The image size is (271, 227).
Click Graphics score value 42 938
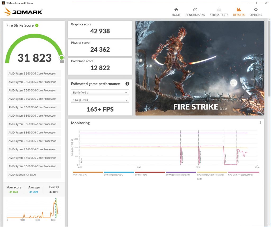point(100,31)
